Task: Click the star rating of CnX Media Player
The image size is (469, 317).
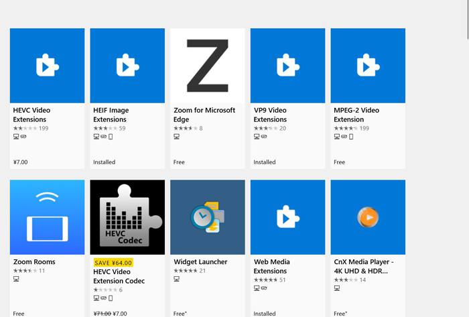Action: pos(346,280)
